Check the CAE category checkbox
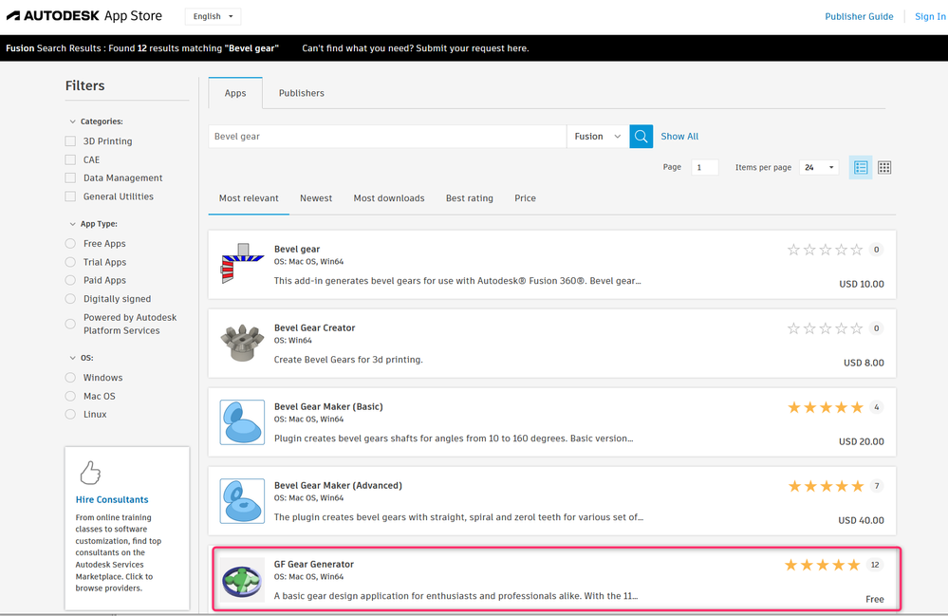Screen dimensions: 948x616 point(70,159)
